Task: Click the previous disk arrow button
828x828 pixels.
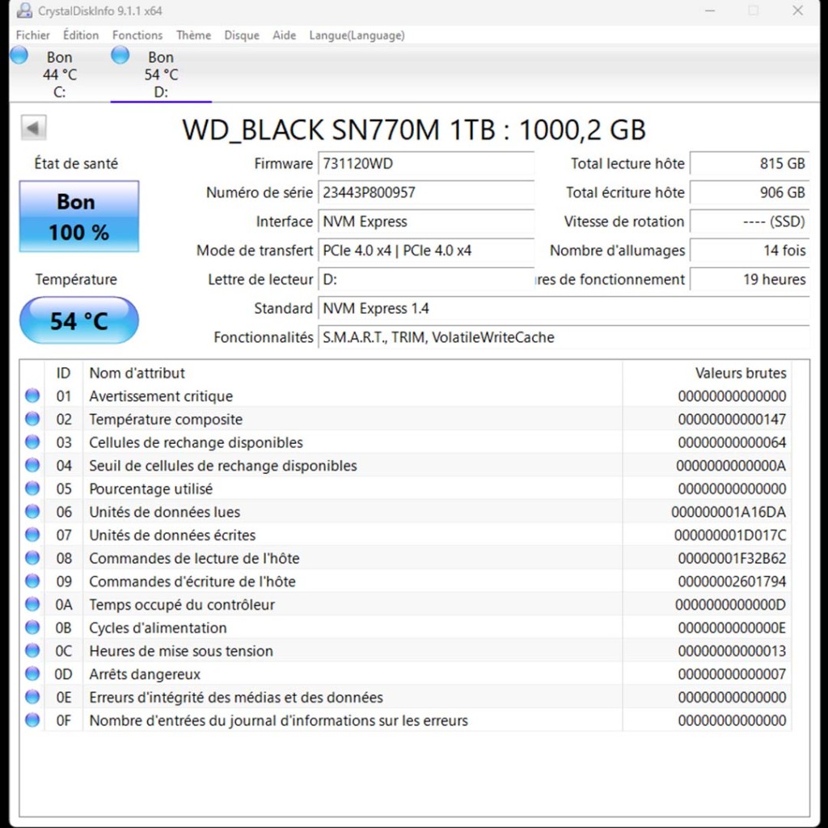Action: (x=33, y=128)
